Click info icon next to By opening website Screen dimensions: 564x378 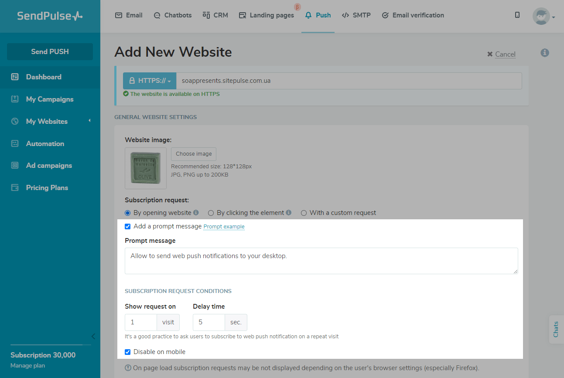point(196,213)
